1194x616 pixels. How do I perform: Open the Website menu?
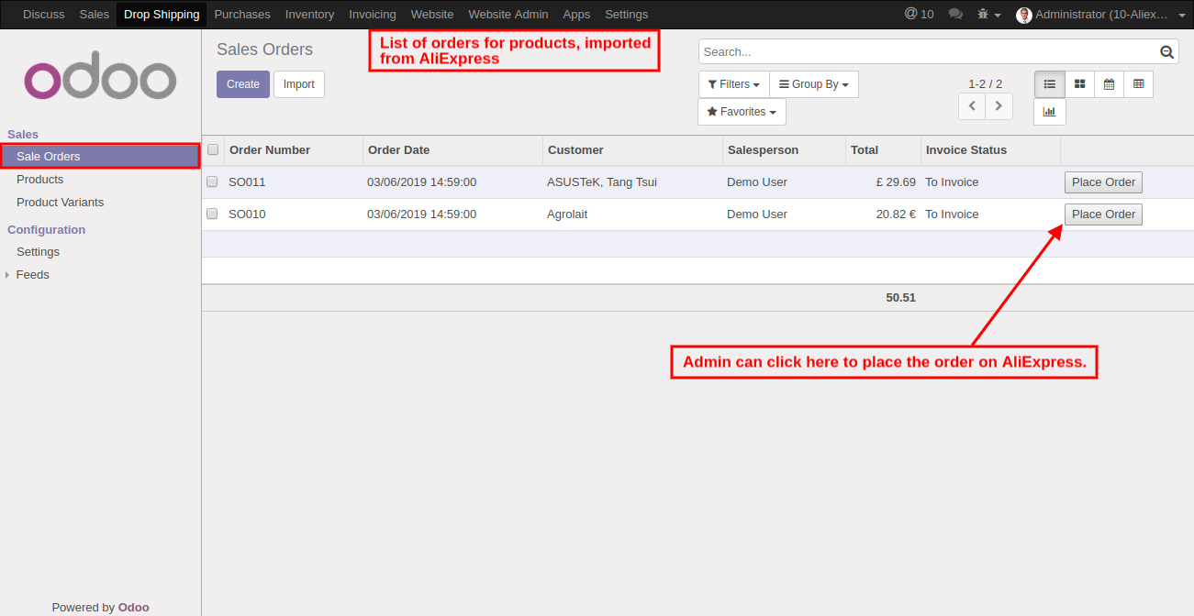tap(432, 15)
